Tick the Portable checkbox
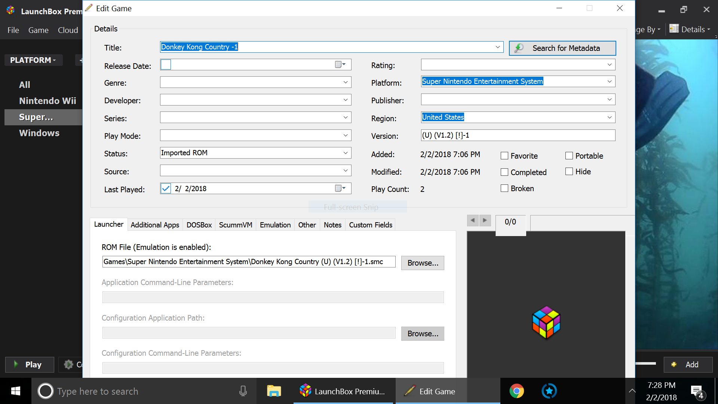Image resolution: width=718 pixels, height=404 pixels. 569,156
